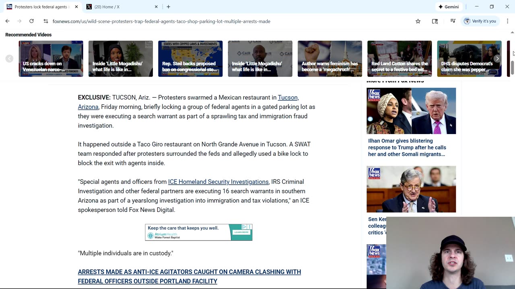Screen dimensions: 515x289
Task: Click the Verify it's you profile button
Action: coord(480,21)
